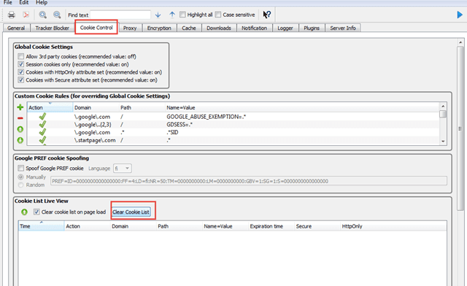This screenshot has width=467, height=286.
Task: Open the Encryption tab
Action: [x=159, y=28]
